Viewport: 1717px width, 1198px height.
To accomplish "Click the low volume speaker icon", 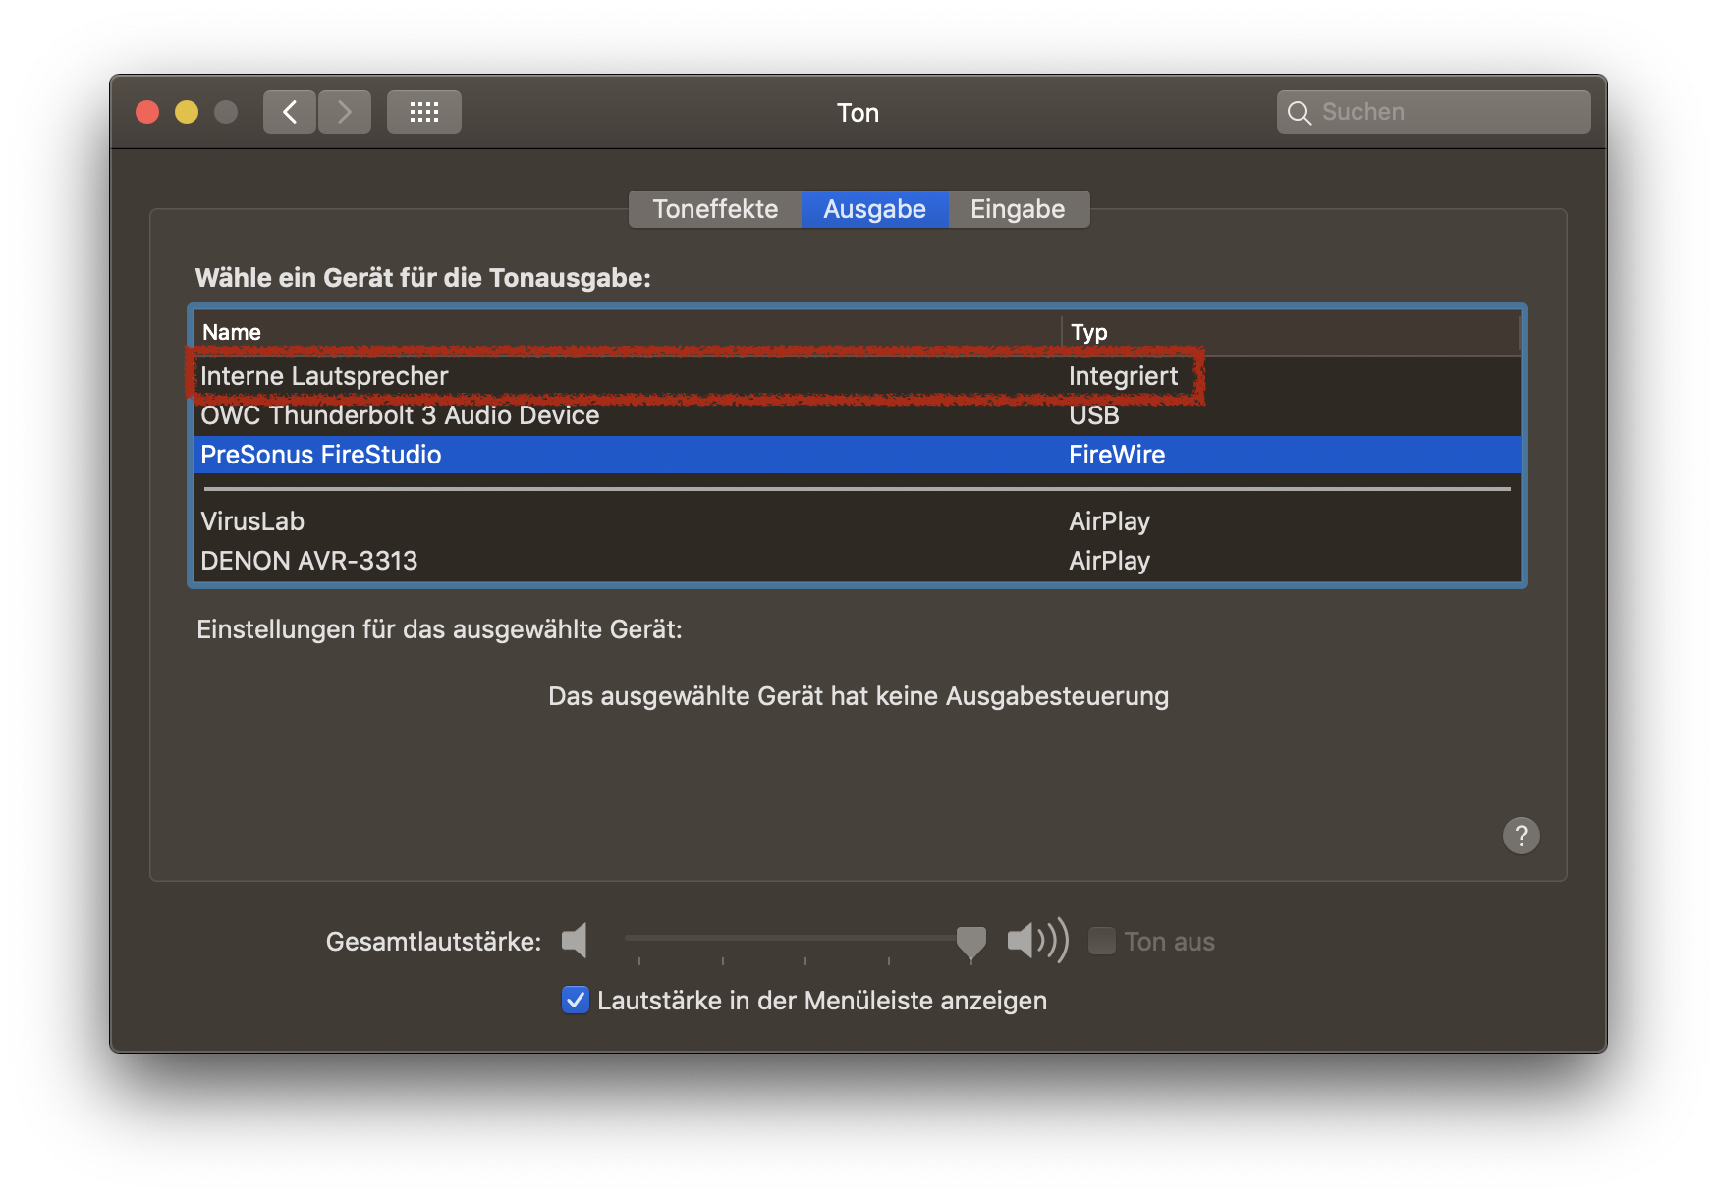I will 575,941.
